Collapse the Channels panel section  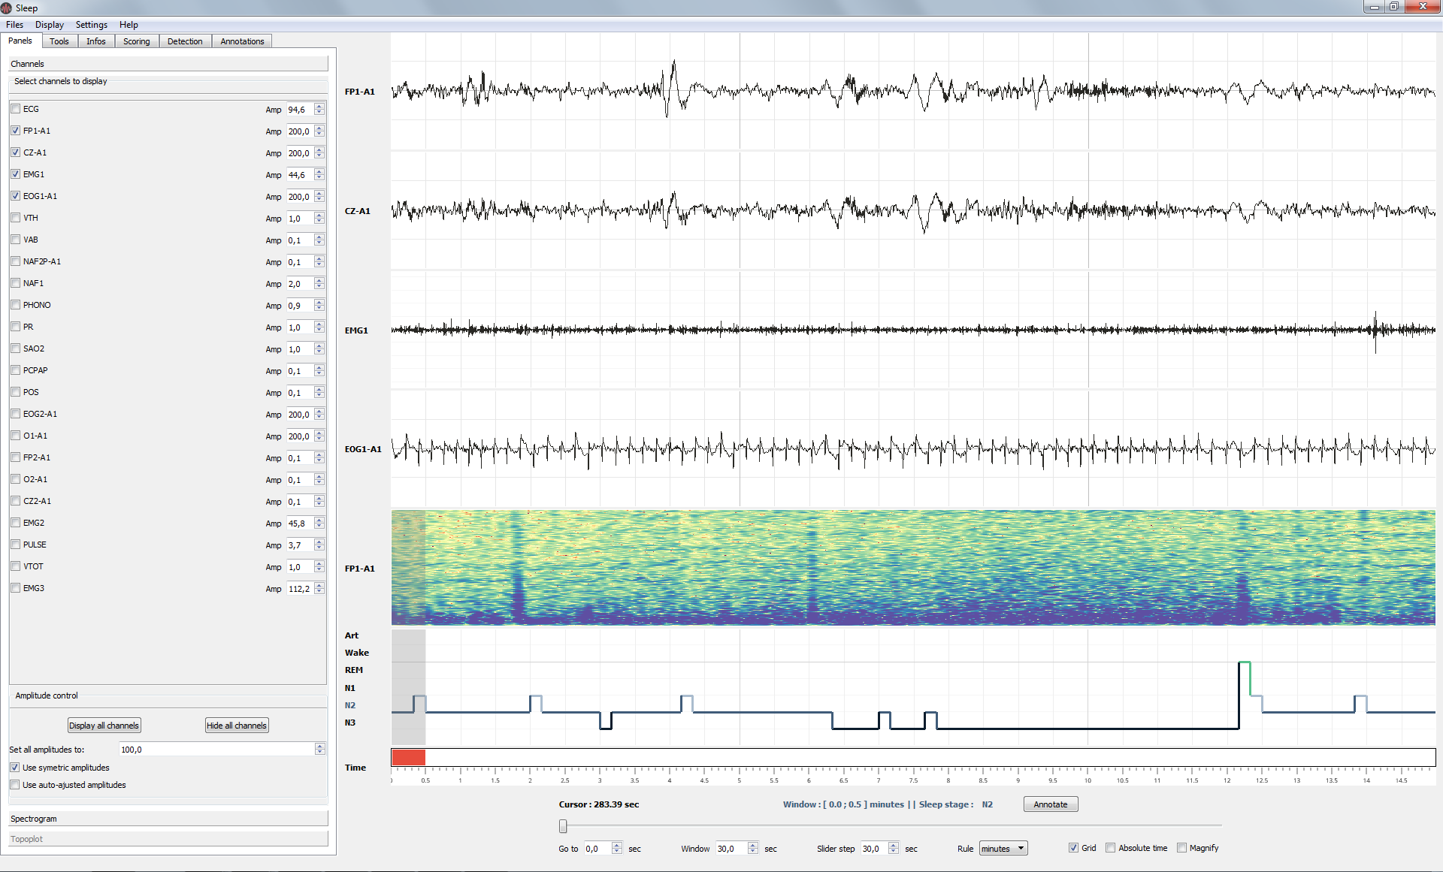click(x=168, y=64)
